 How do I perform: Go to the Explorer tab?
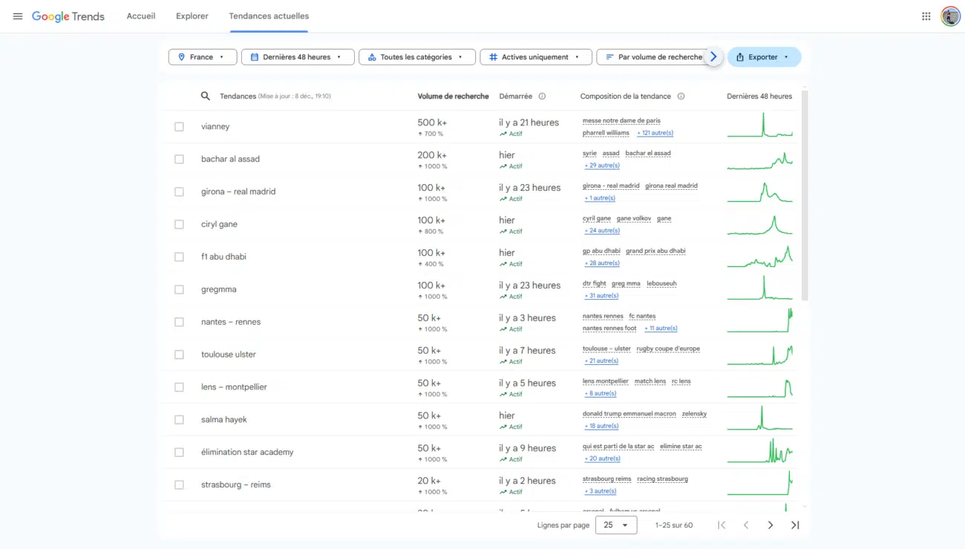tap(192, 16)
